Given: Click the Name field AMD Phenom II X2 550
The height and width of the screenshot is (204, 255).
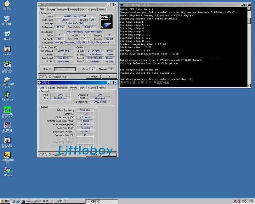Looking at the screenshot, I should point(75,16).
